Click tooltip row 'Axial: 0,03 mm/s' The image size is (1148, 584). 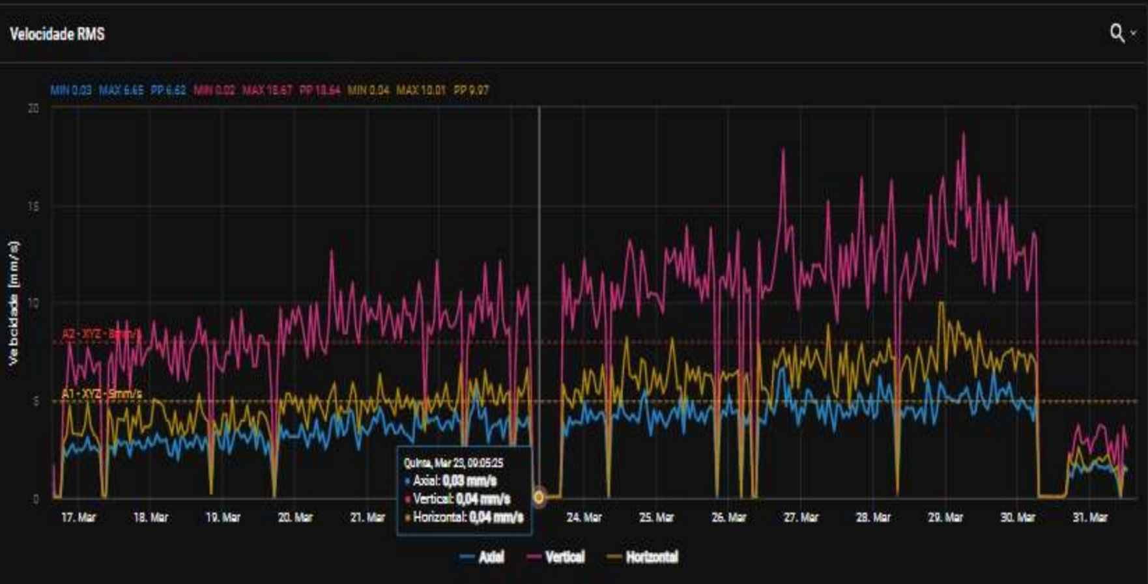[450, 481]
